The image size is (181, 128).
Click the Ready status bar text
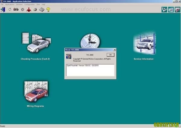coord(3,126)
